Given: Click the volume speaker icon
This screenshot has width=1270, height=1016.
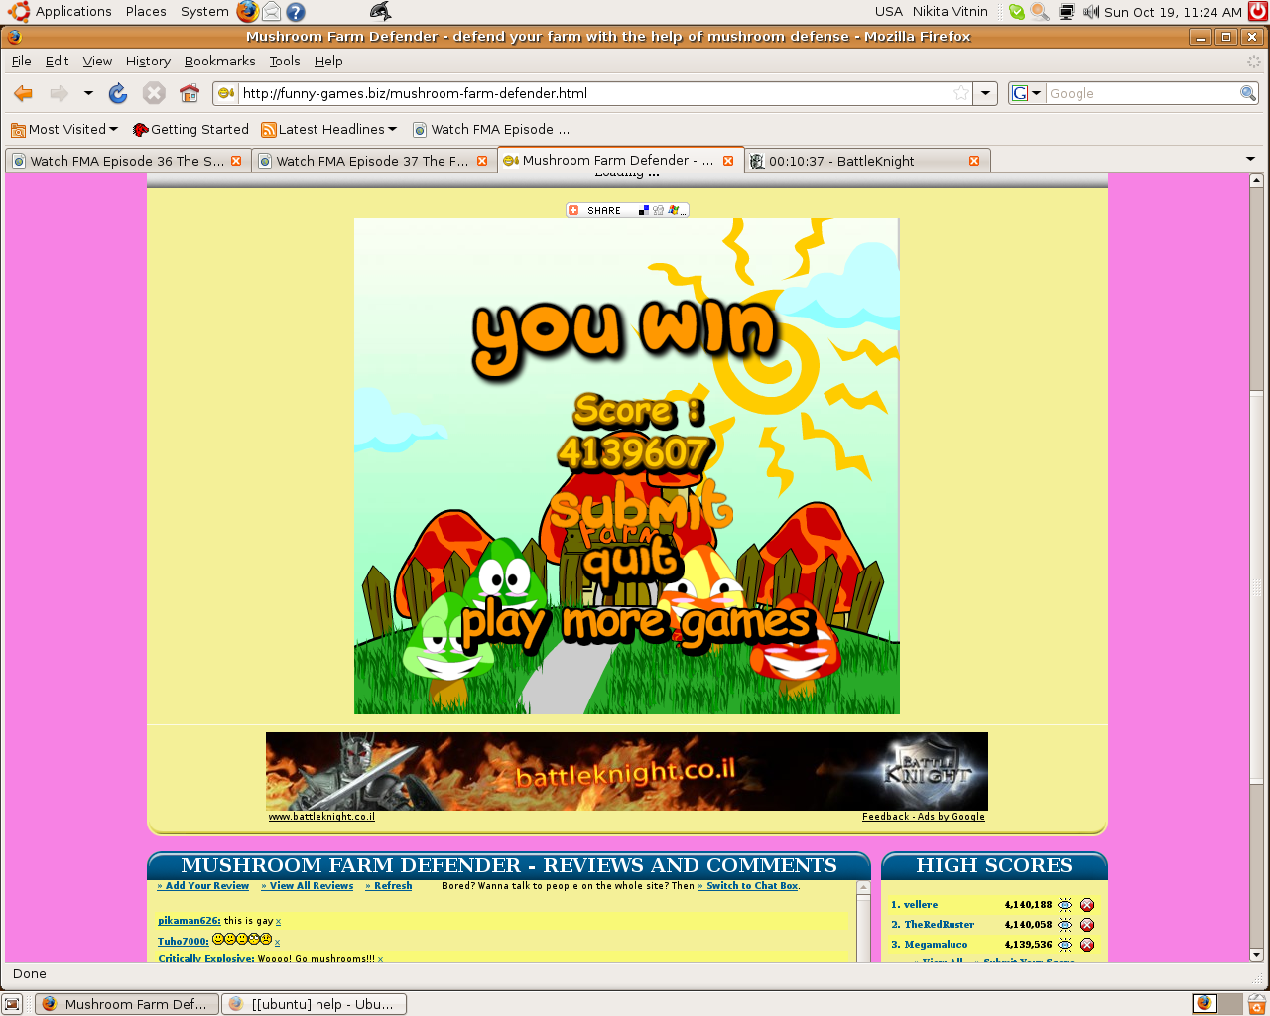Looking at the screenshot, I should point(1091,12).
